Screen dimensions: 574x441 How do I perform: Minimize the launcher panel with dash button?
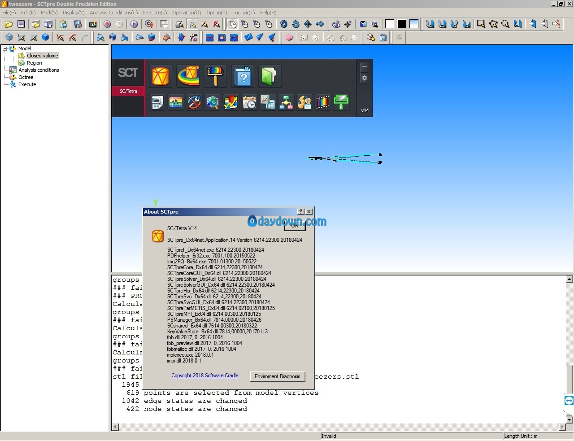coord(365,67)
